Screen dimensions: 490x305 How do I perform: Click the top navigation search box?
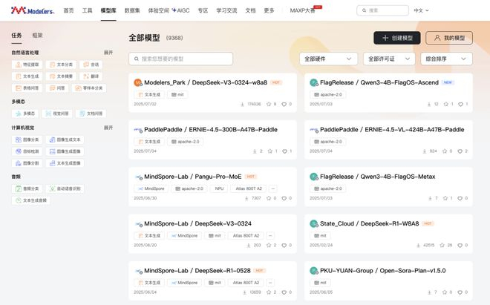382,10
